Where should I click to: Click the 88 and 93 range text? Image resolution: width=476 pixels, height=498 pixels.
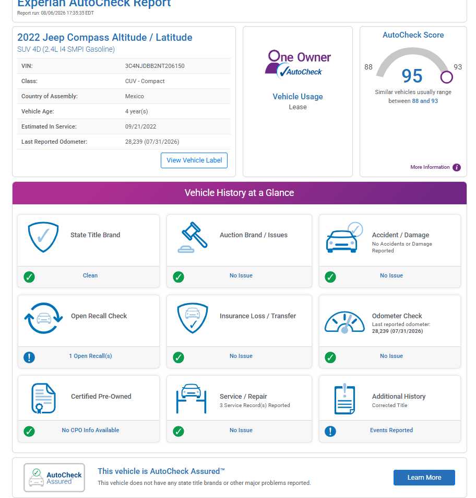point(425,101)
